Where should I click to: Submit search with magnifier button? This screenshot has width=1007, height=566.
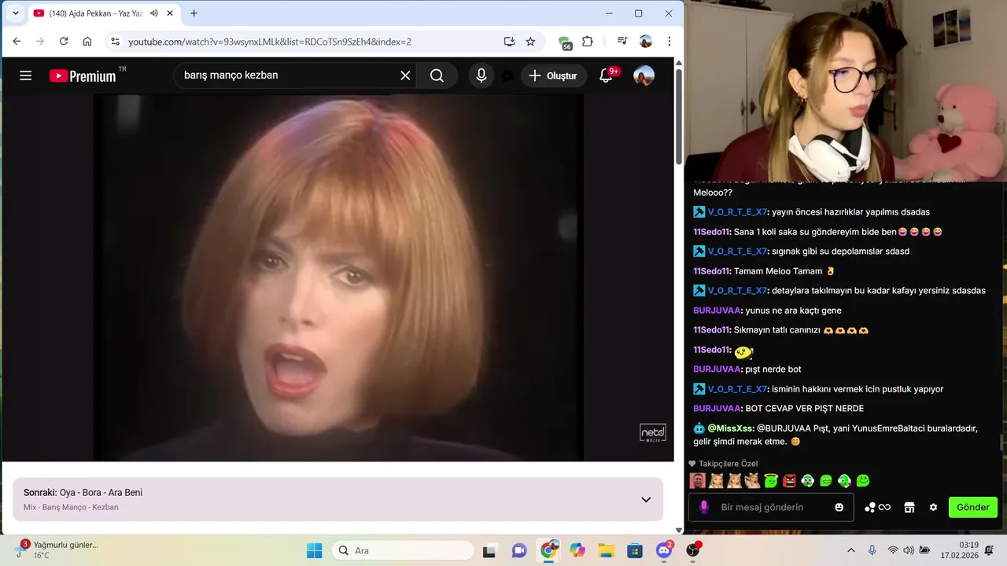(x=437, y=75)
